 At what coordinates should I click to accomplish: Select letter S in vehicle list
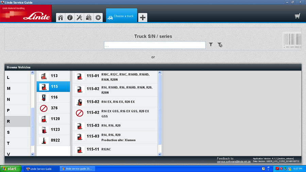[x=18, y=133]
